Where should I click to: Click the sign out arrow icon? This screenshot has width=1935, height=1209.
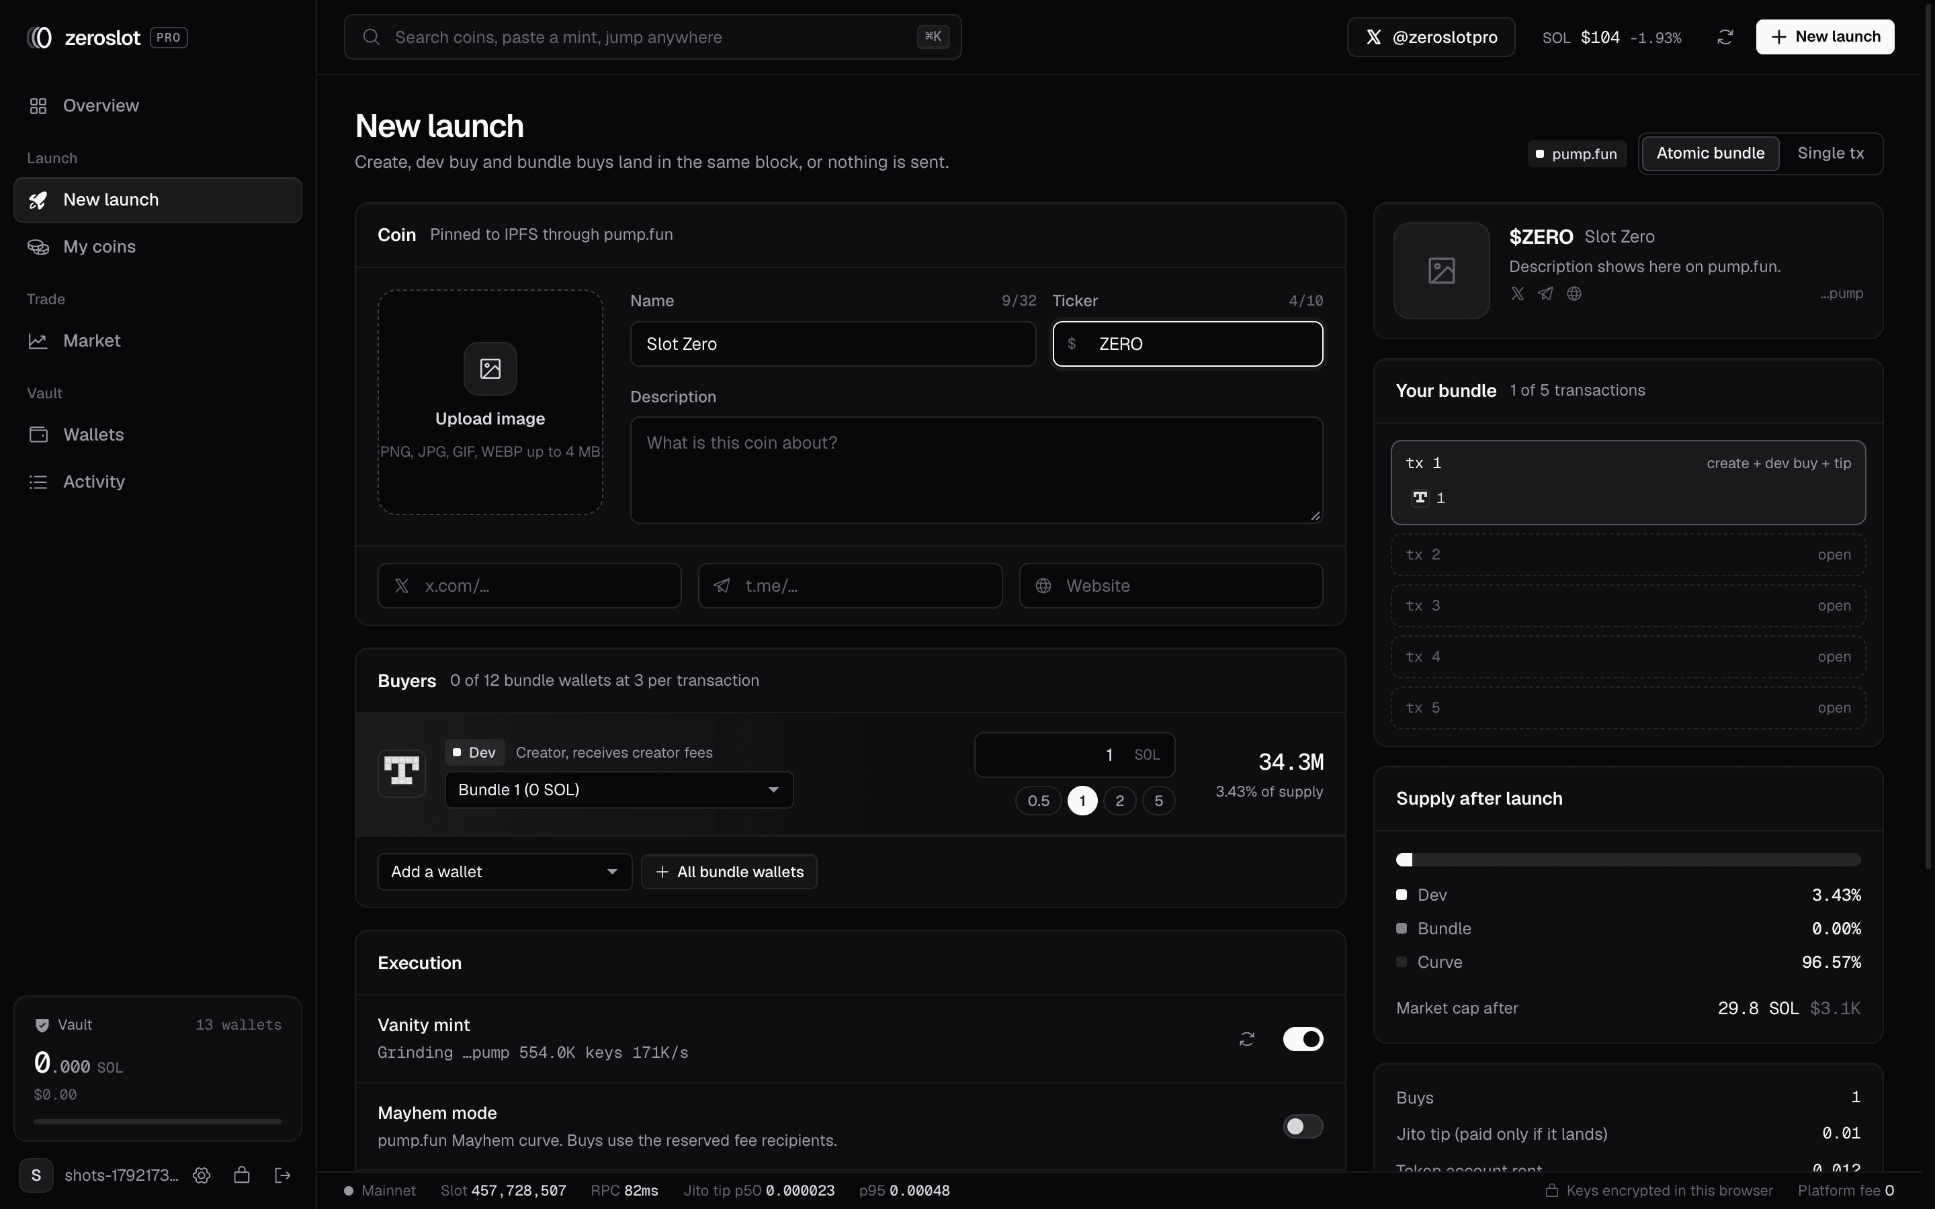(282, 1175)
